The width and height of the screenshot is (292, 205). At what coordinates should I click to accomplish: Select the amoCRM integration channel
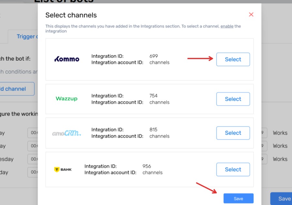(233, 133)
